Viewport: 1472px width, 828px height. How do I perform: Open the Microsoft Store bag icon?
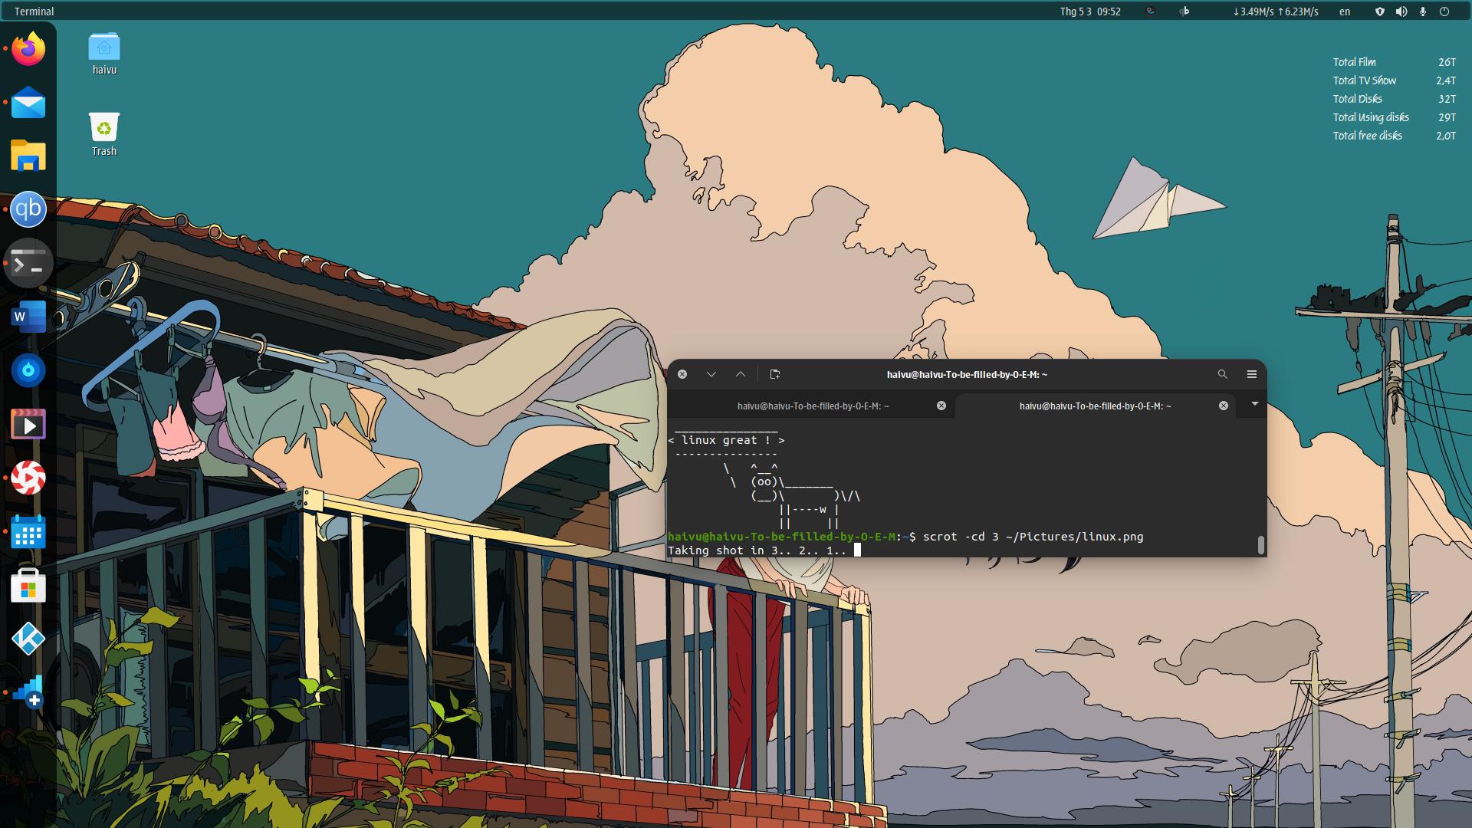coord(28,586)
